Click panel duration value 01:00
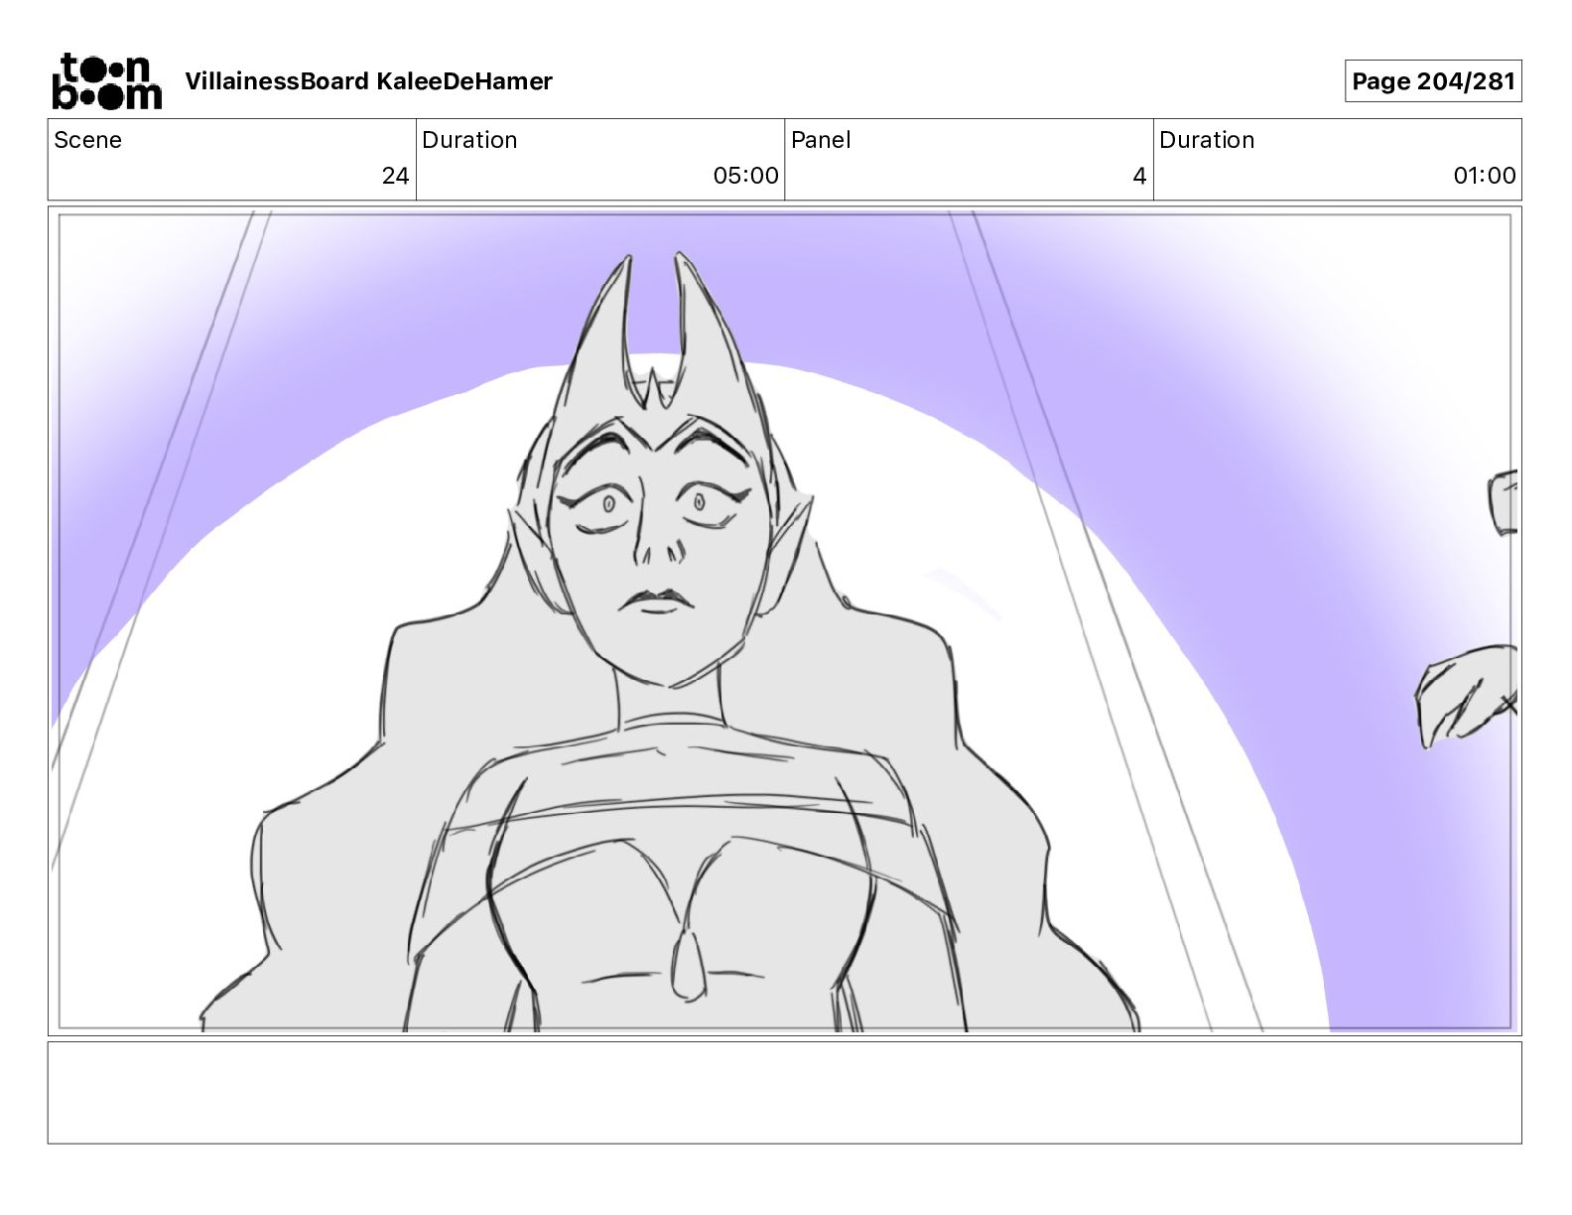 pos(1485,176)
